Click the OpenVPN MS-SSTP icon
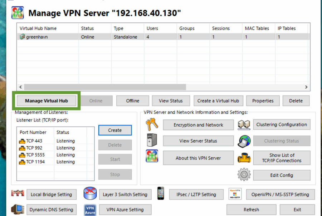The image size is (322, 216). coord(235,194)
